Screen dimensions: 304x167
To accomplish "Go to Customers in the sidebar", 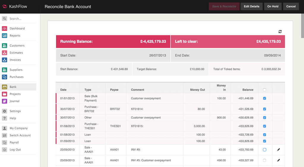I will (17, 45).
